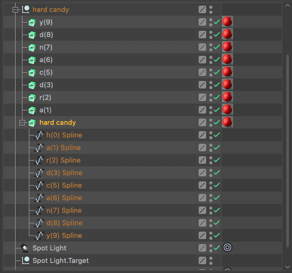Select the d(8) Spline item
This screenshot has height=273, width=292.
pos(65,223)
